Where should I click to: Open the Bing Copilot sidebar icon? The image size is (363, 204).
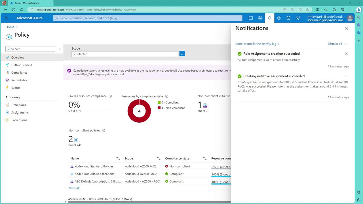coord(359,10)
